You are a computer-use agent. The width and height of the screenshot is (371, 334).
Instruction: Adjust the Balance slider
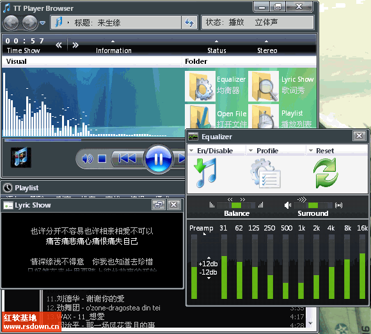click(236, 205)
